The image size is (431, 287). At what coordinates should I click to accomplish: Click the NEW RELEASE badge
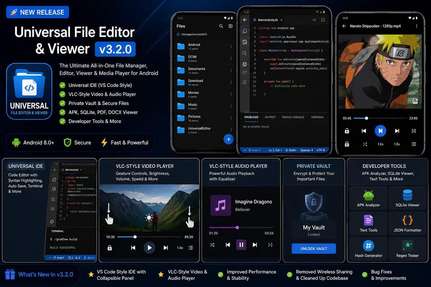pyautogui.click(x=38, y=12)
